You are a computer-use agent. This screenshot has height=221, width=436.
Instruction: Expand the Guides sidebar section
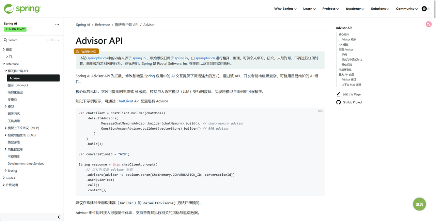click(4, 178)
